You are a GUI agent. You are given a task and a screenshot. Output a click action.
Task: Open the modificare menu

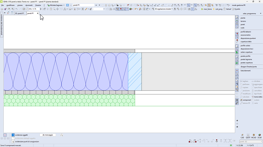coord(11,5)
